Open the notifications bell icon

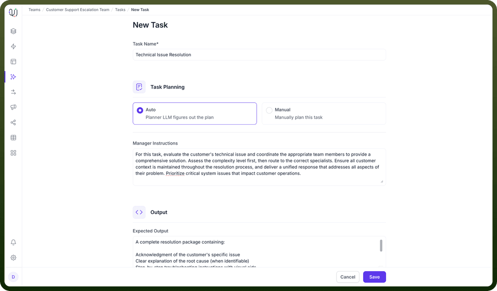[x=13, y=243]
